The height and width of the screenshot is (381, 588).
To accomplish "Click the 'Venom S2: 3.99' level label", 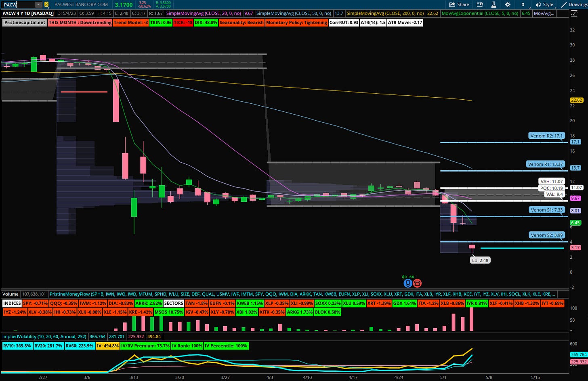I will pyautogui.click(x=546, y=235).
